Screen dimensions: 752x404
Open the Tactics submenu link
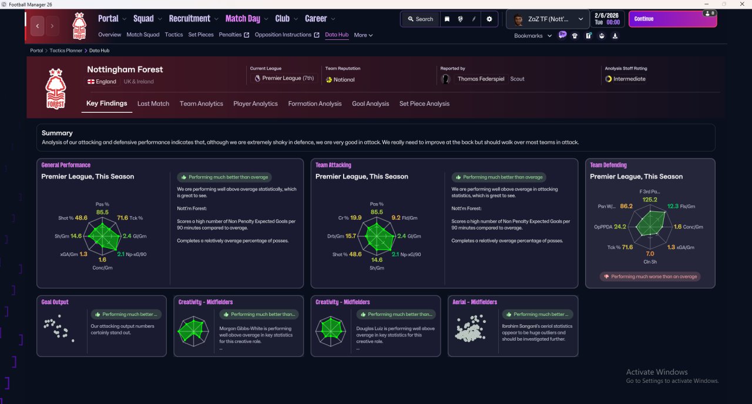(174, 35)
